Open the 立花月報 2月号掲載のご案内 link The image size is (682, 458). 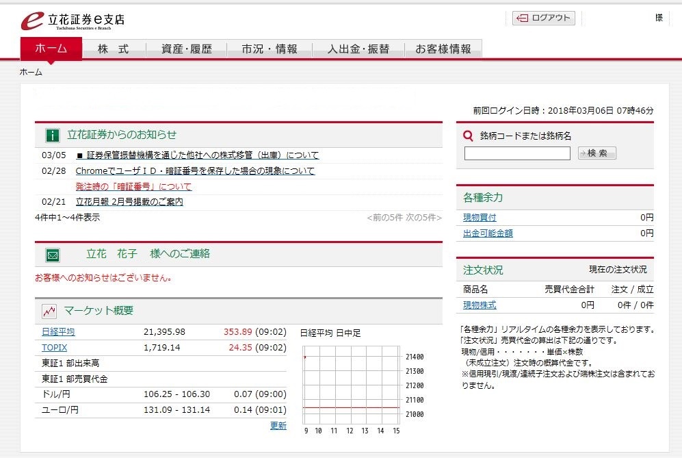click(129, 201)
